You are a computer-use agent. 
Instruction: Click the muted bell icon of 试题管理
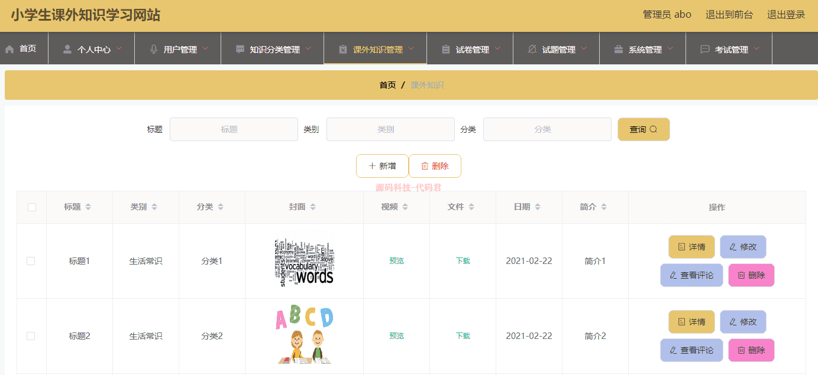coord(532,49)
